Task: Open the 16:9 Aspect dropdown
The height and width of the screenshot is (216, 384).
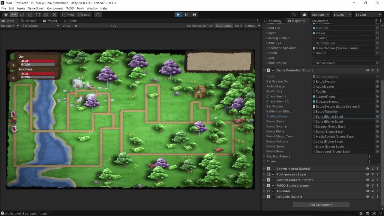Action: (40, 26)
